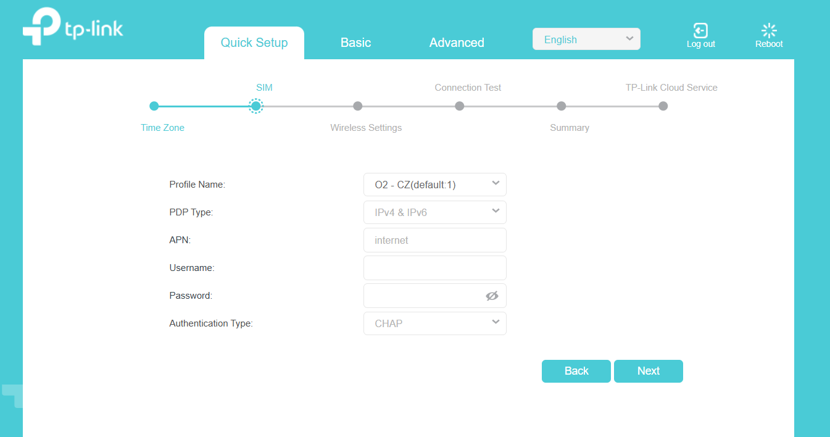
Task: Click the Username input field
Action: pos(434,268)
